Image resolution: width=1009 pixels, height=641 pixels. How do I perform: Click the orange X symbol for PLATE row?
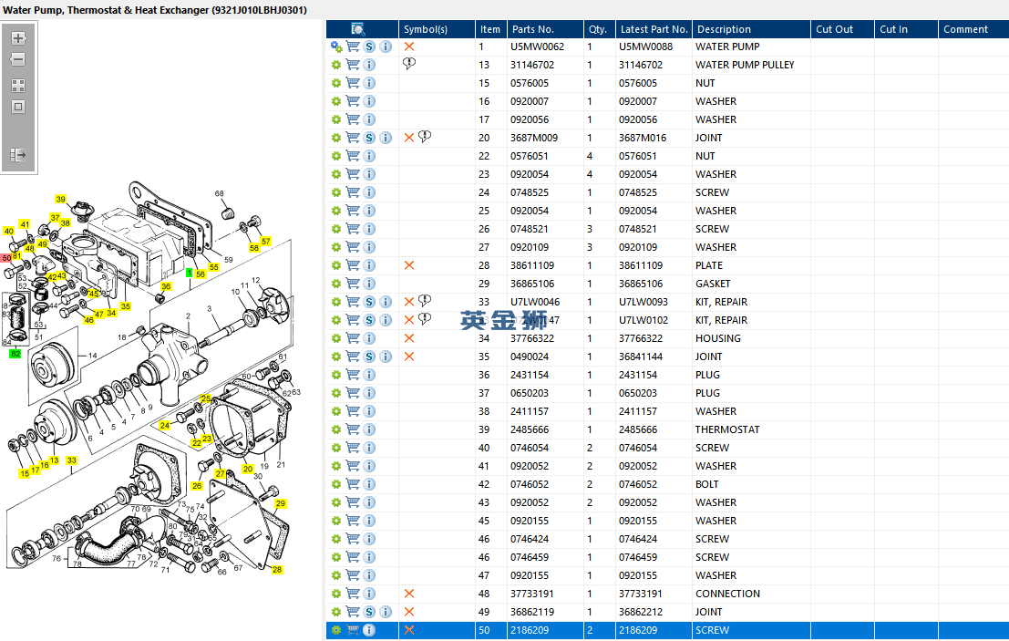[x=409, y=265]
